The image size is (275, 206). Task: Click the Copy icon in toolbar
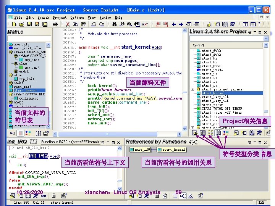pyautogui.click(x=76, y=24)
